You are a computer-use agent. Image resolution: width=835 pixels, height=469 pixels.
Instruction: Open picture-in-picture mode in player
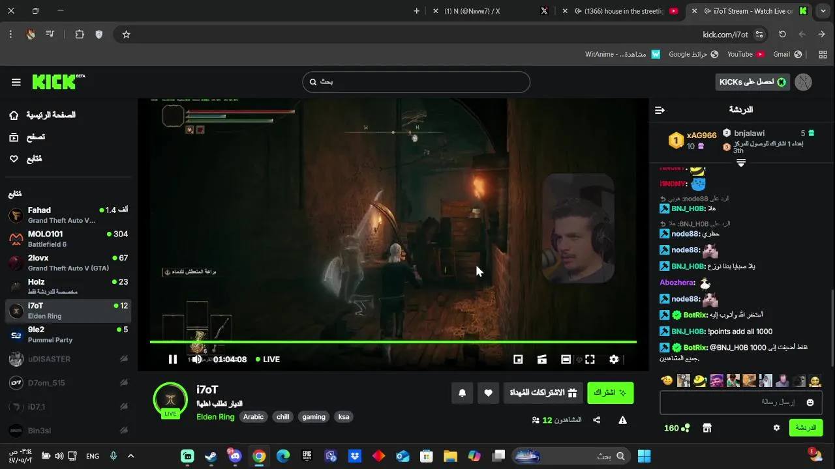coord(518,359)
